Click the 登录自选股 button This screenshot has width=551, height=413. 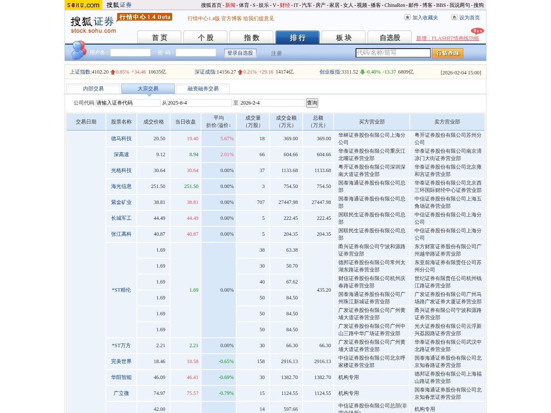[x=240, y=53]
